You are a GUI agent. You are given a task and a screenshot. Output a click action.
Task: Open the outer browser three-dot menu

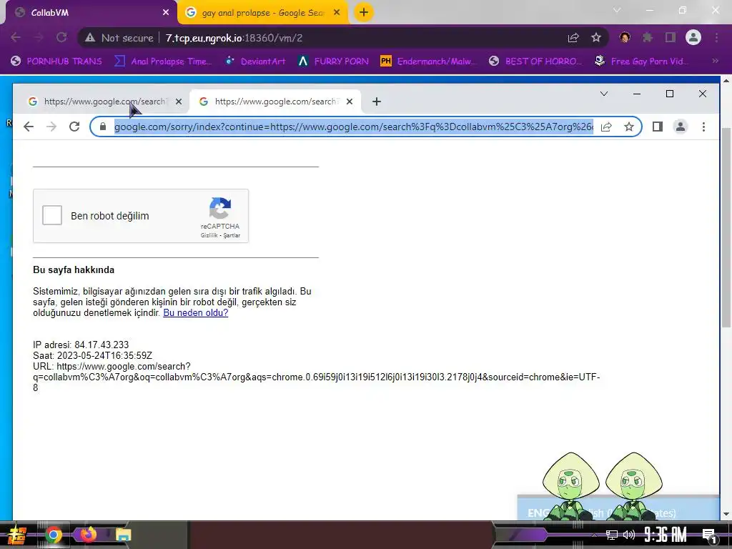tap(716, 38)
